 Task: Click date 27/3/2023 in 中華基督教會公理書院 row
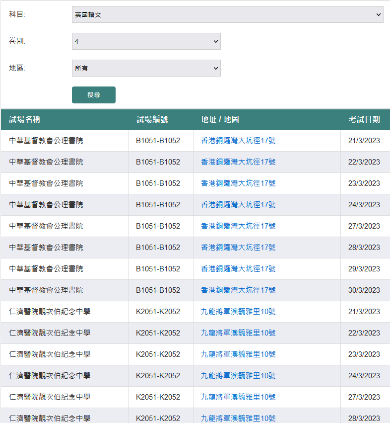coord(364,226)
